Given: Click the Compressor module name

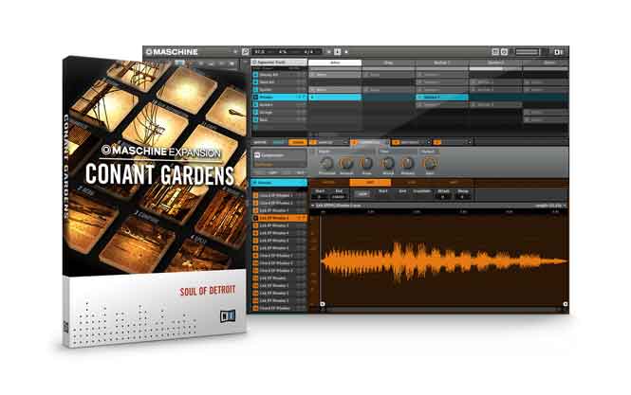Looking at the screenshot, I should pos(272,155).
